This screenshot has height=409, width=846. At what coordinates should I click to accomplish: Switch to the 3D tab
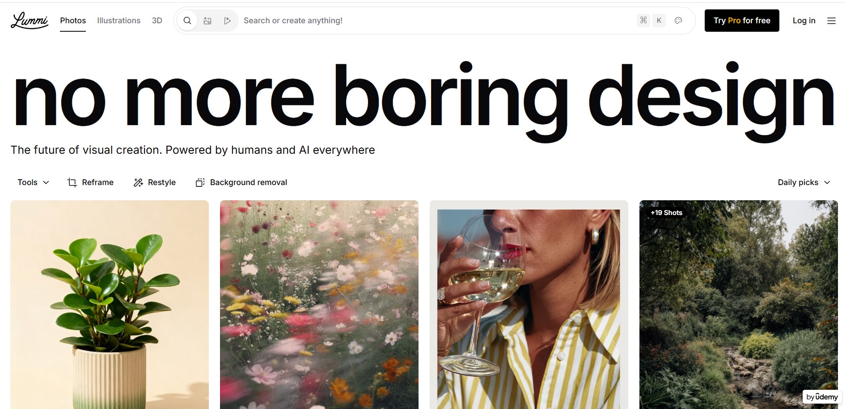point(157,21)
